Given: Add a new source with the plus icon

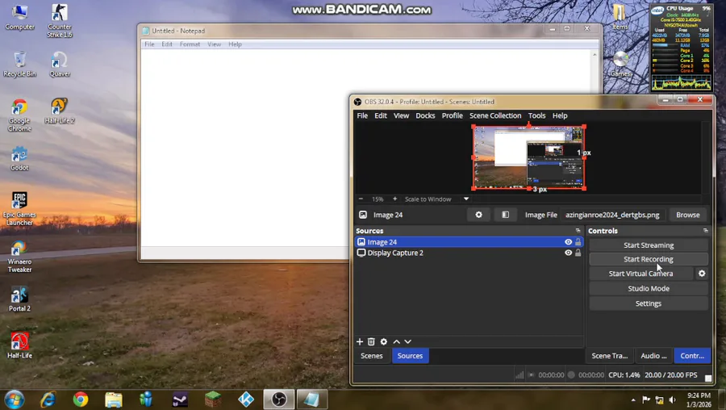Looking at the screenshot, I should tap(360, 341).
